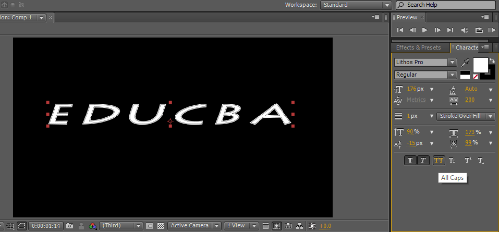Toggle All Caps
Viewport: 499px width, 232px height.
coord(439,161)
